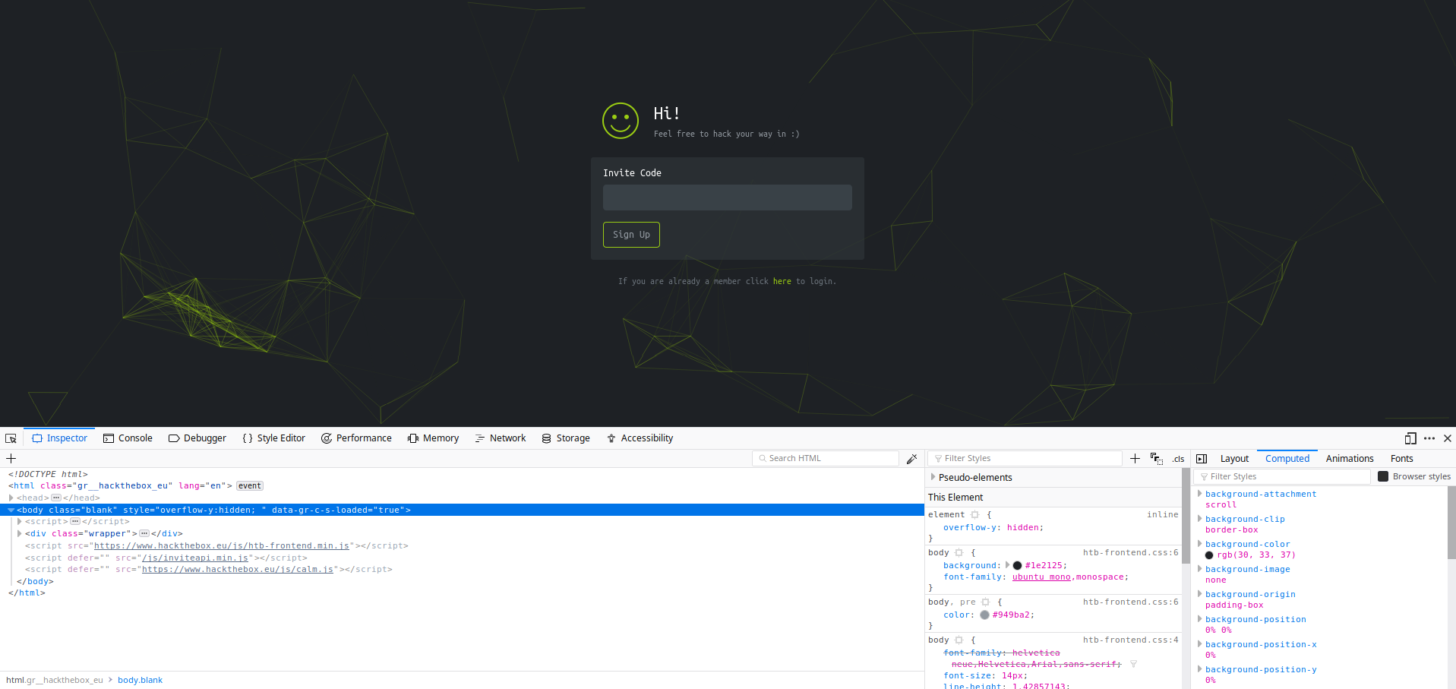Toggle responsive design mode icon
The height and width of the screenshot is (689, 1456).
click(x=1410, y=438)
